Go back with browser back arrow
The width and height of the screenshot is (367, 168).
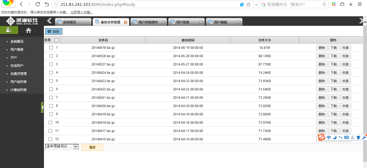(21, 4)
